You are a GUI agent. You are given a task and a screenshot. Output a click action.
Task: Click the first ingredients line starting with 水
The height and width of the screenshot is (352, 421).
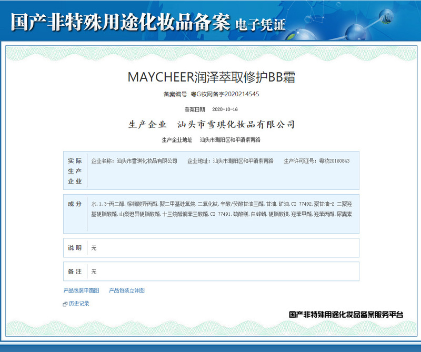pos(222,204)
